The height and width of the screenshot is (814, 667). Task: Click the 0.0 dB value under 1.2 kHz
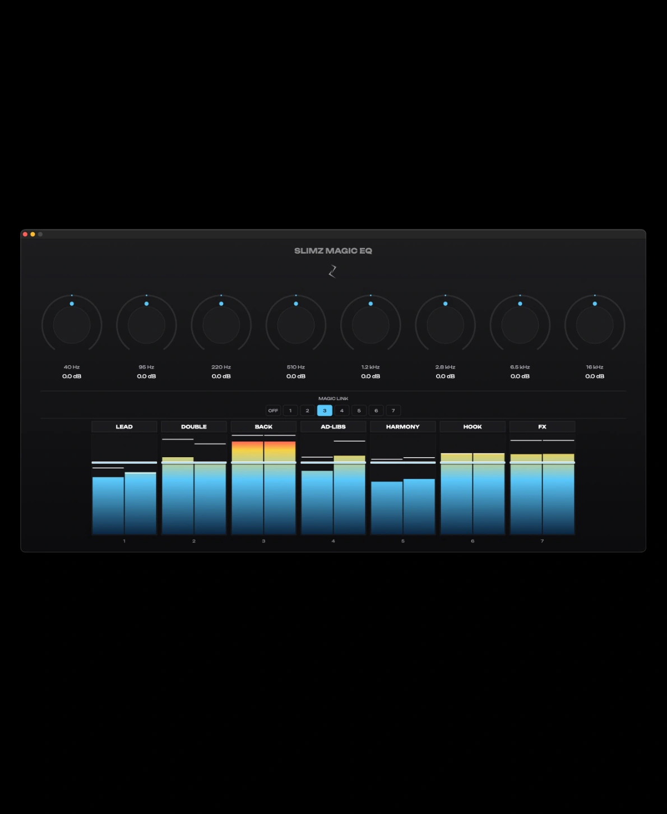[370, 376]
